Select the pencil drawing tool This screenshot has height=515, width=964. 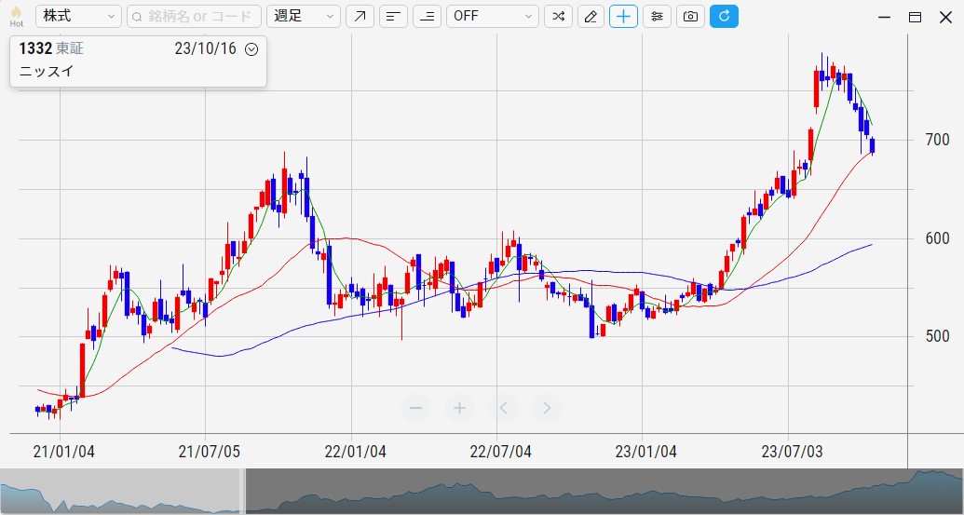point(591,16)
